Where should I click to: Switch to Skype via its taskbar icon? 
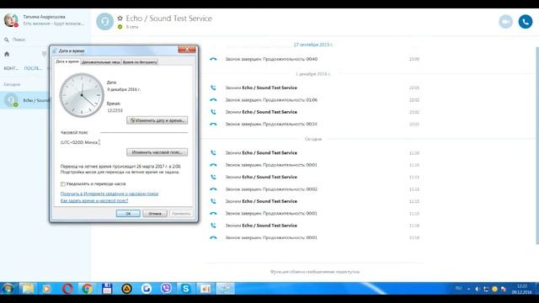click(185, 289)
